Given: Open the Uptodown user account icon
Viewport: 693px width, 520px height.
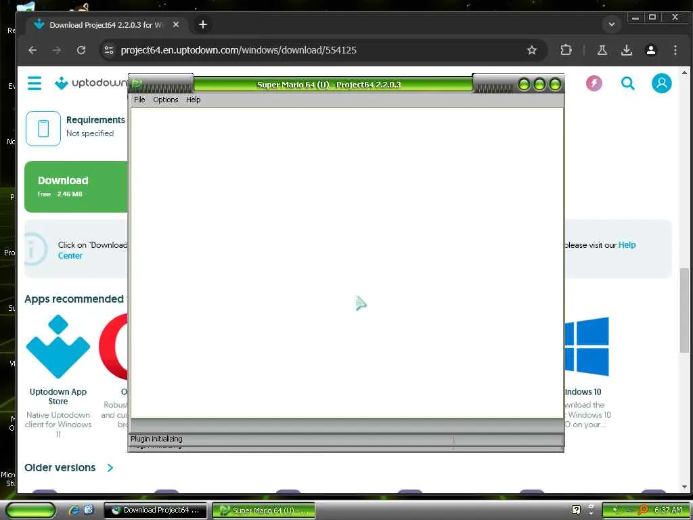Looking at the screenshot, I should point(661,83).
